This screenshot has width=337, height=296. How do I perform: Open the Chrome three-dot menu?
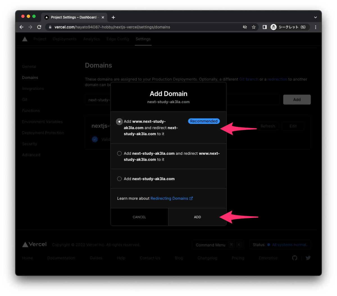[x=316, y=27]
